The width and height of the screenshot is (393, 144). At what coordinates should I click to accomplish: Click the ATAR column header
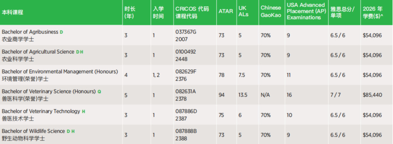coord(226,11)
